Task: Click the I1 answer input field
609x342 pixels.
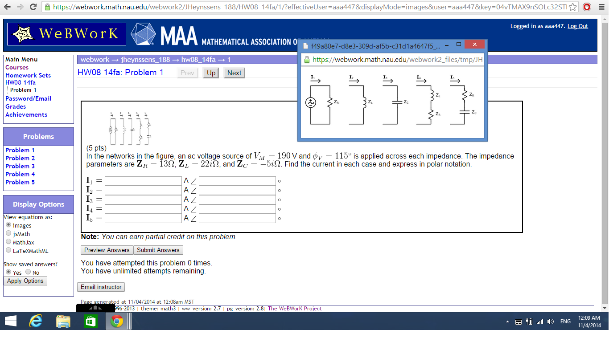Action: 143,180
